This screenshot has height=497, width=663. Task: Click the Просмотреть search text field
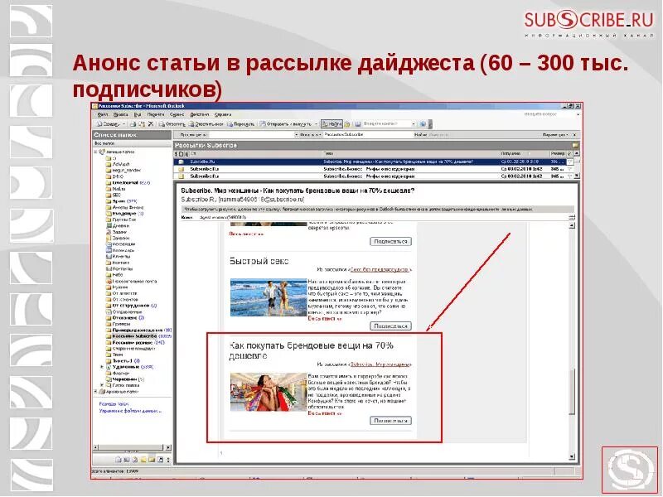coord(252,135)
